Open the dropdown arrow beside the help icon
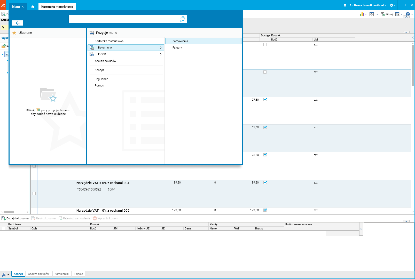This screenshot has height=279, width=415. pos(412,14)
